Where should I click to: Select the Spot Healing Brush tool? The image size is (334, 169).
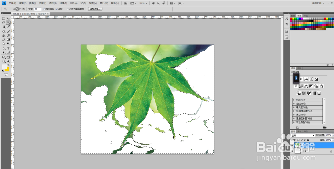point(4,31)
